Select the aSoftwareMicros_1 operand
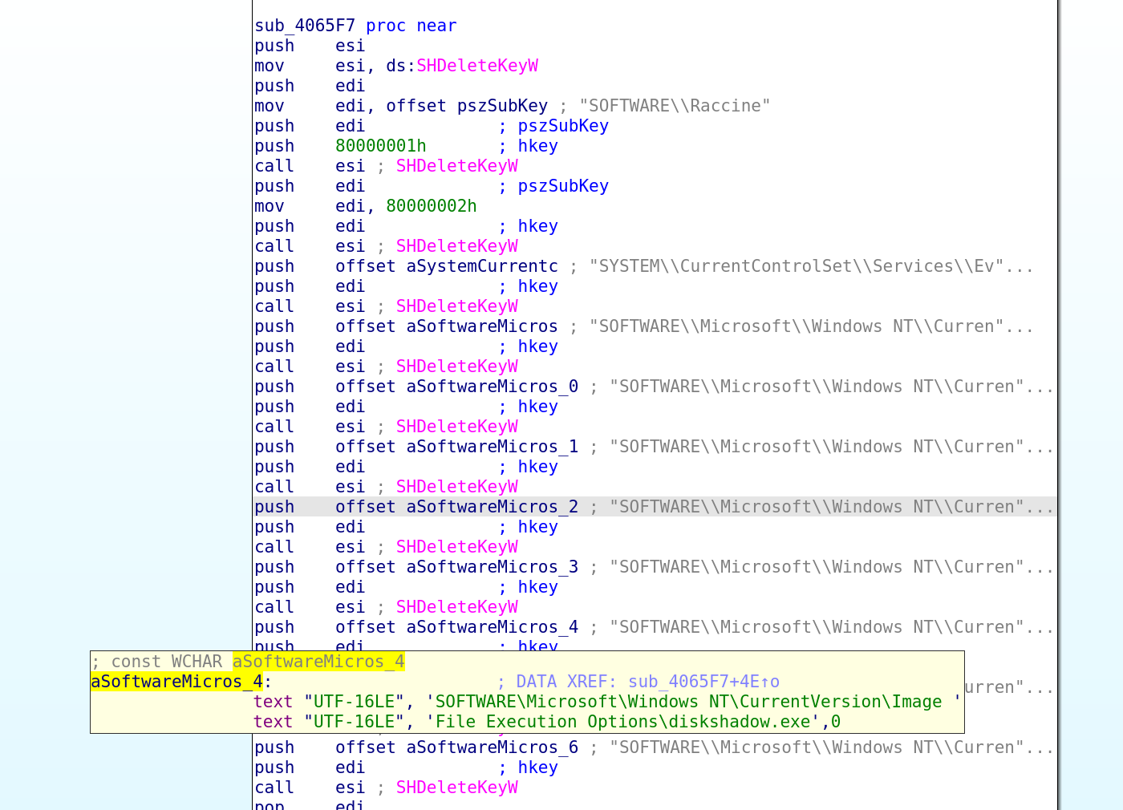Image resolution: width=1123 pixels, height=810 pixels. click(493, 447)
